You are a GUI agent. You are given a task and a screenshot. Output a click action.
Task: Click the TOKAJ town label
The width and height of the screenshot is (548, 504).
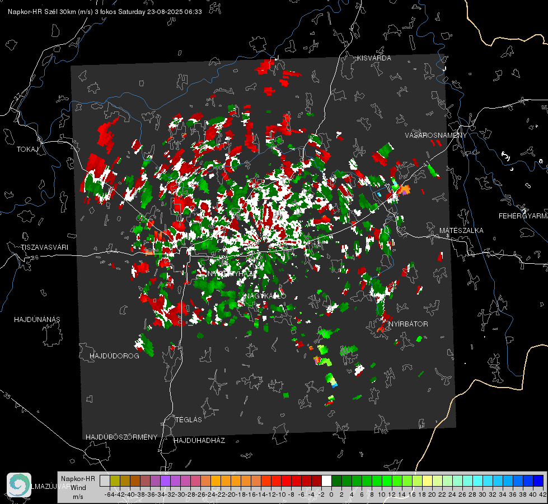[x=27, y=150]
